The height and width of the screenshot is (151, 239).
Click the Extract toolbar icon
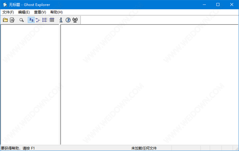pyautogui.click(x=12, y=20)
